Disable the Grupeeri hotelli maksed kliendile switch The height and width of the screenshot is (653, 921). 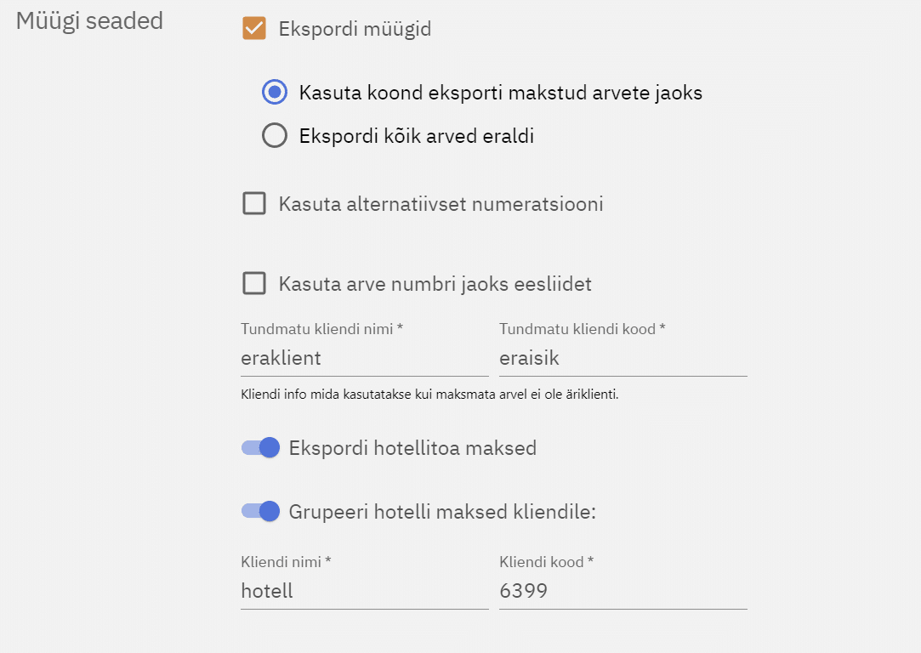pyautogui.click(x=261, y=511)
